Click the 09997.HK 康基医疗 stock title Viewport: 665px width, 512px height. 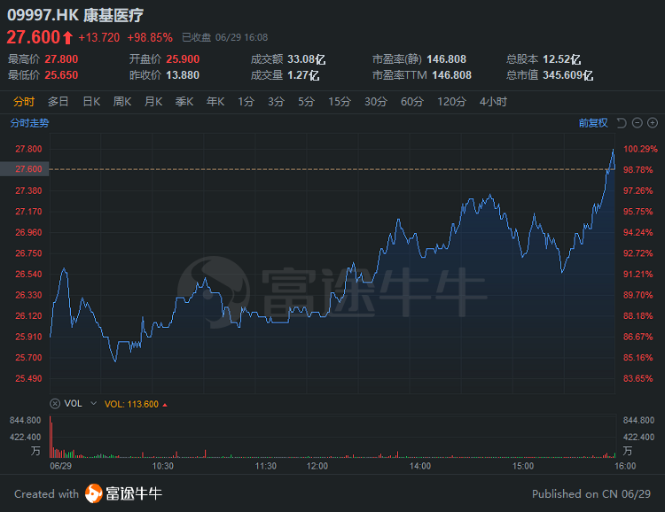click(x=74, y=15)
